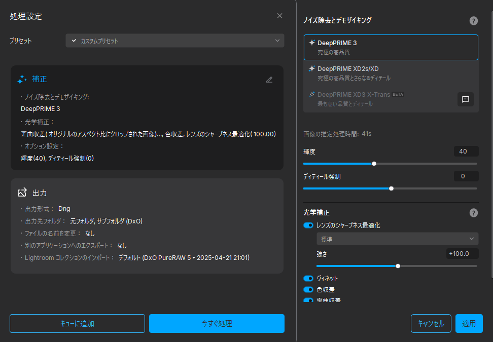Toggle the 歪曲収差 switch
493x342 pixels.
tap(308, 300)
